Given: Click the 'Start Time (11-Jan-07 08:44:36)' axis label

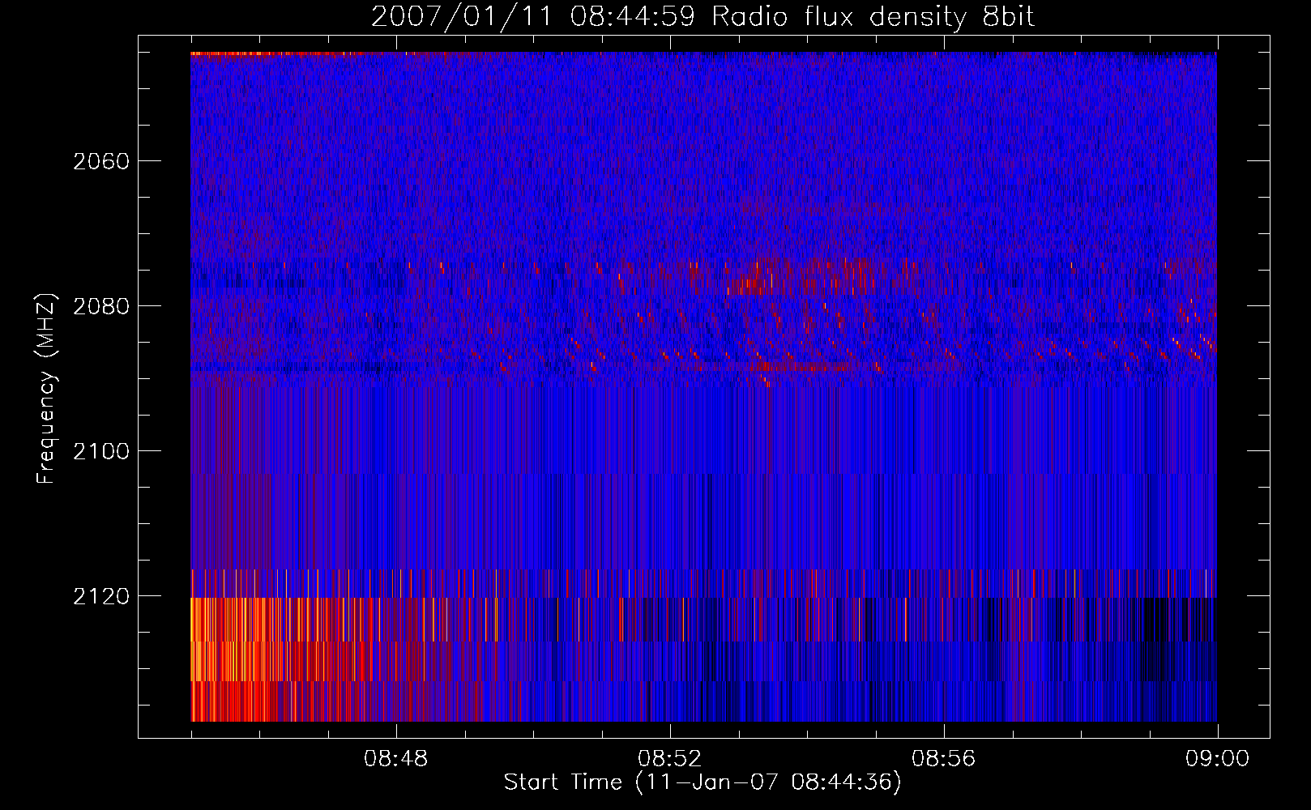Looking at the screenshot, I should (702, 782).
